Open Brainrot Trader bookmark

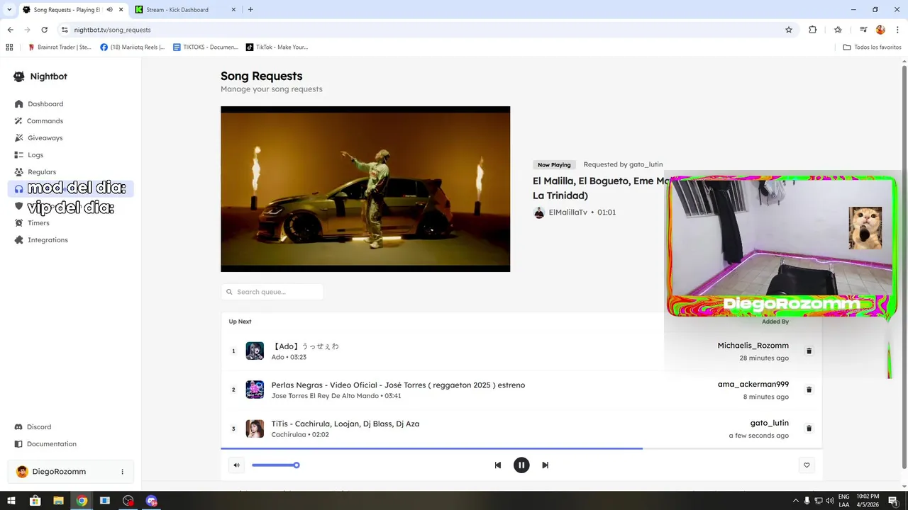point(60,47)
